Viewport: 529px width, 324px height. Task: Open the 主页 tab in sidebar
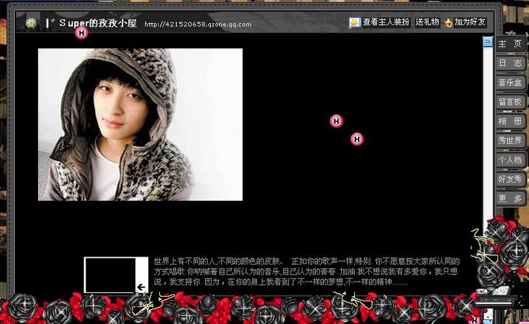point(510,44)
